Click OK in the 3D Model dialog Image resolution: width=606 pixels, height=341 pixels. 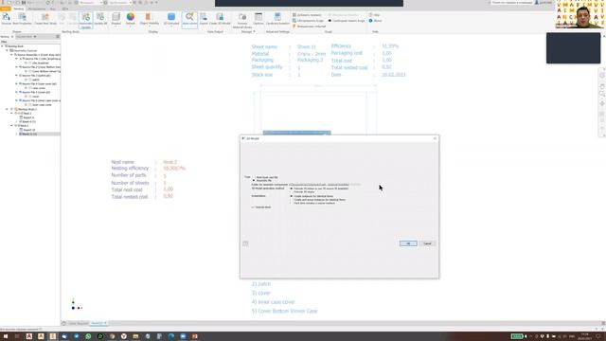pyautogui.click(x=408, y=243)
